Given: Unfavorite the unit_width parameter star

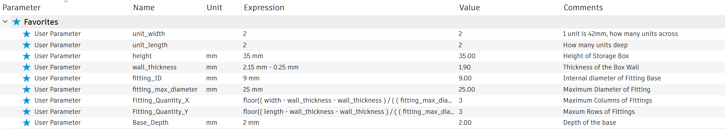Looking at the screenshot, I should click(26, 34).
